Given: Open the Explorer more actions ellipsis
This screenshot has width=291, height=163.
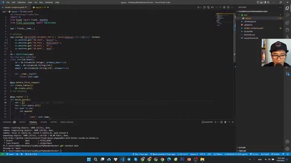Looking at the screenshot, I should (280, 7).
